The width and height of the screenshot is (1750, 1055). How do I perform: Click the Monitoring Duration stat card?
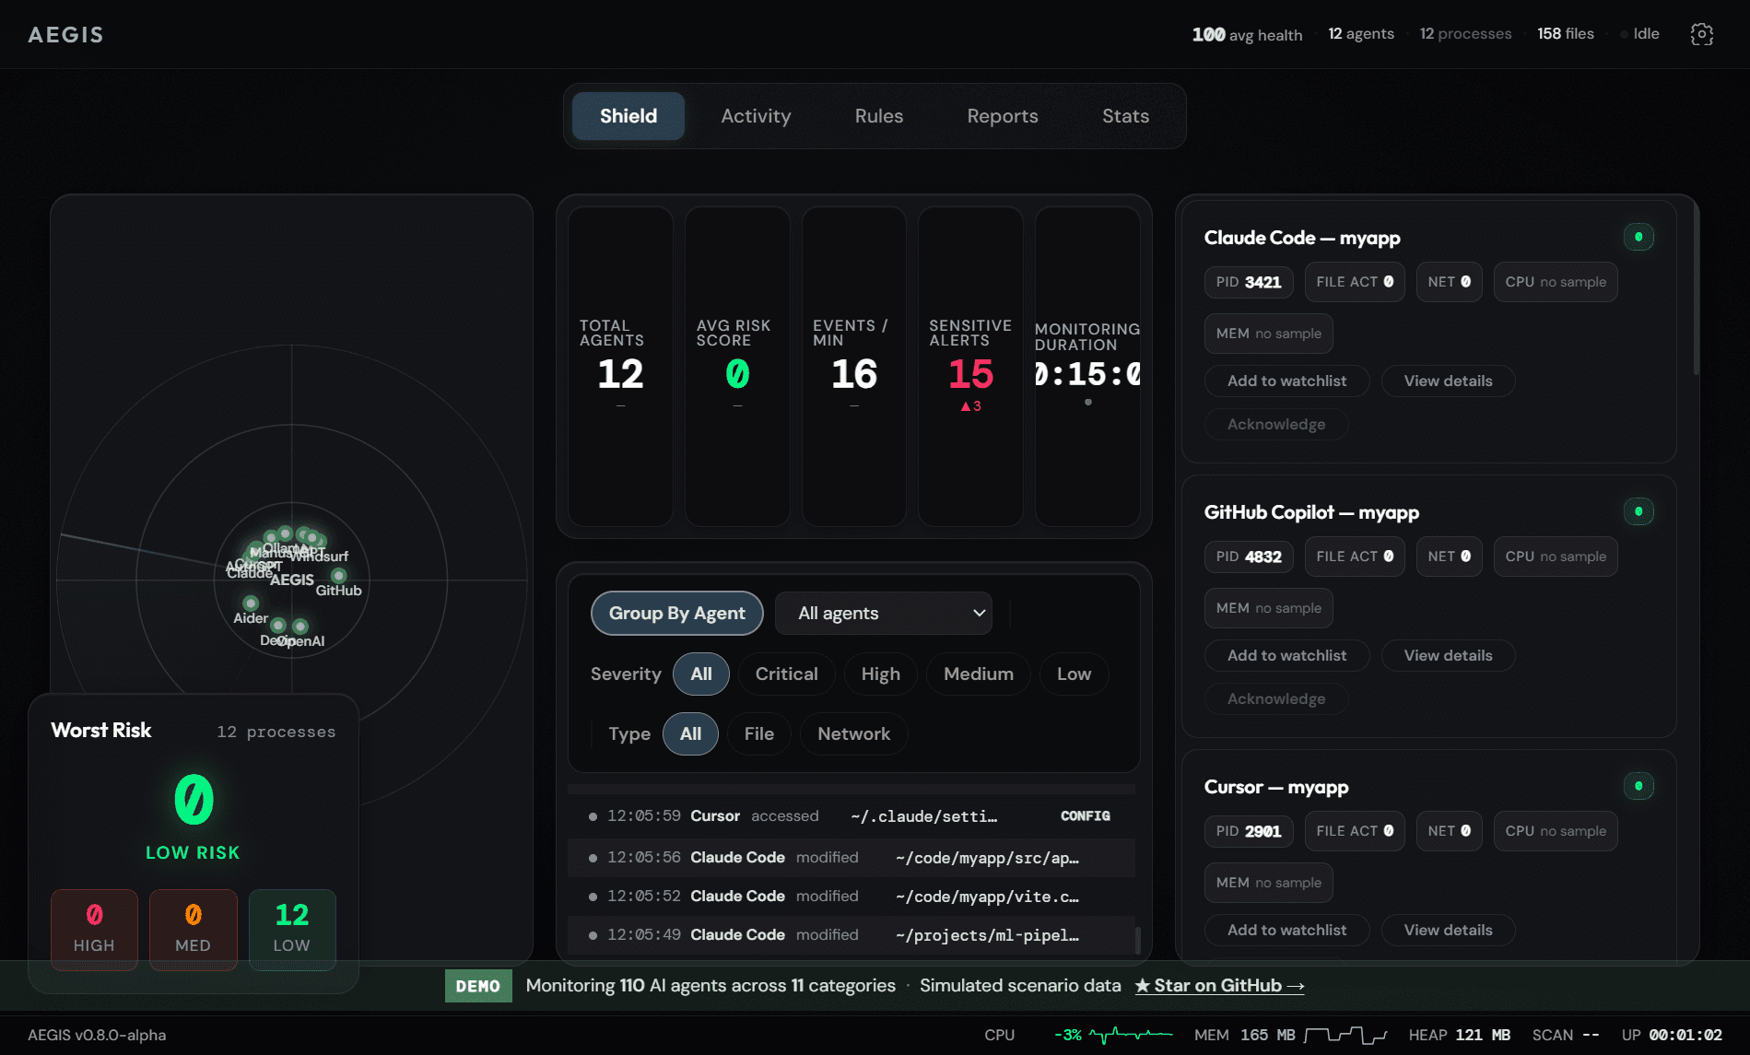[x=1087, y=367]
